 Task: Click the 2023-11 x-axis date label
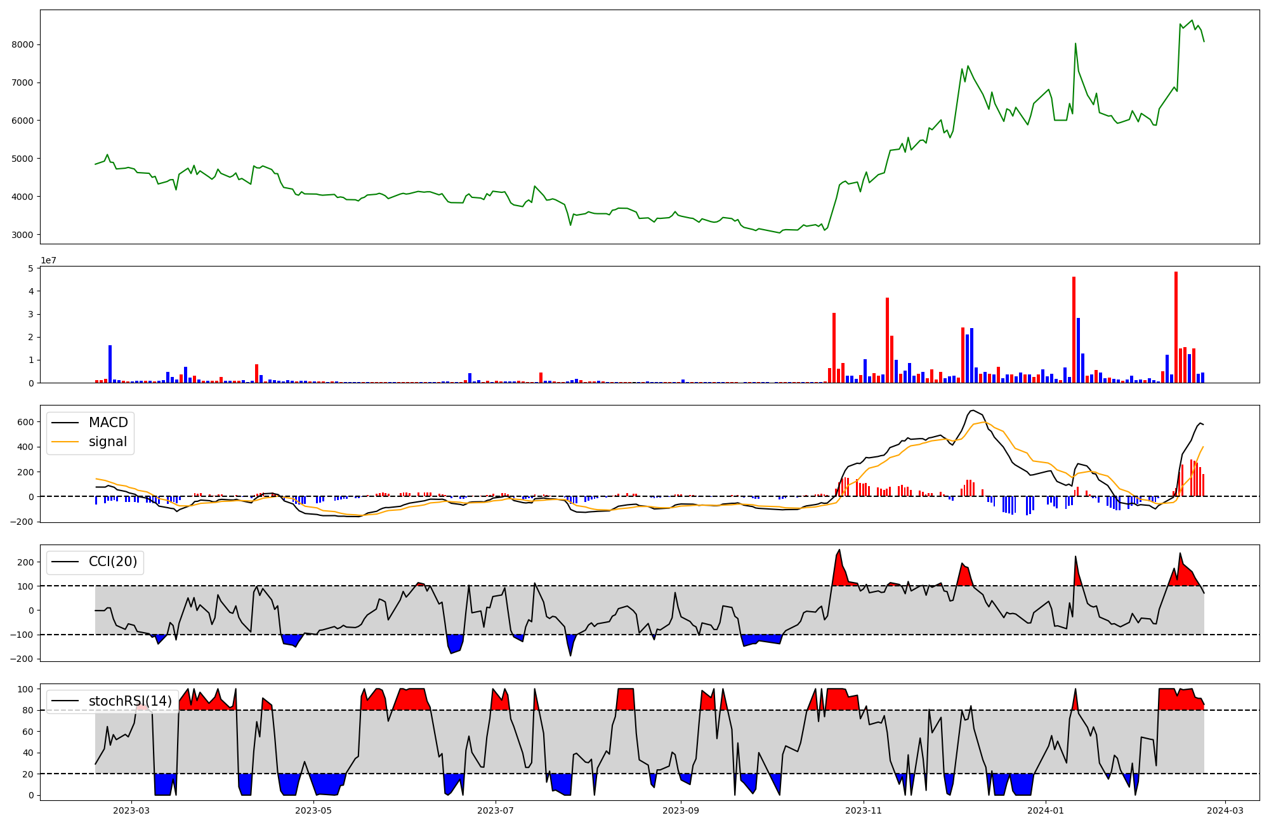[863, 810]
